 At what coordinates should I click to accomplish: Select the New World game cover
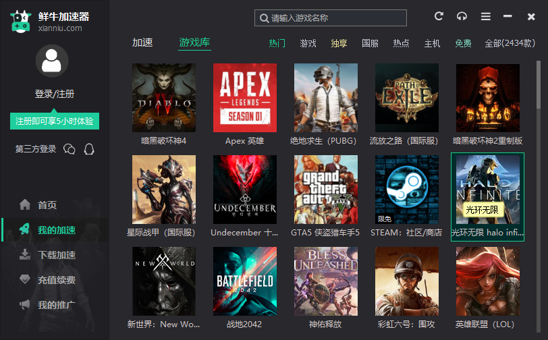point(164,281)
